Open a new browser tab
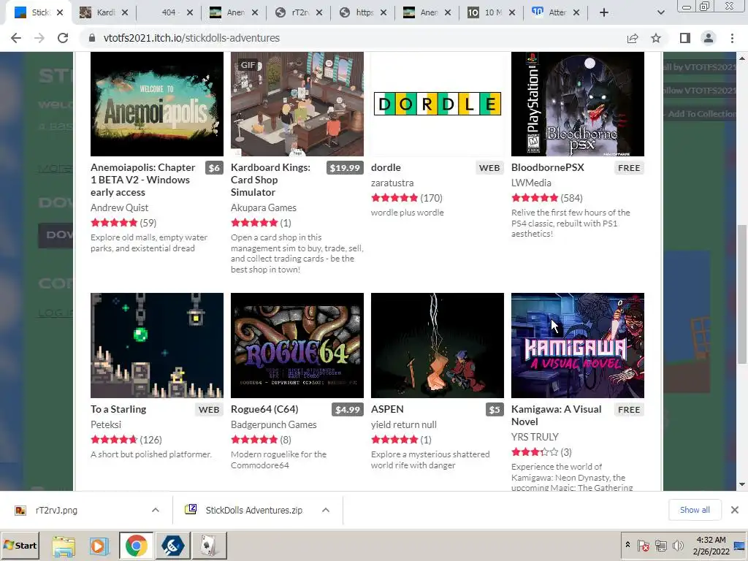Viewport: 748px width, 561px height. pyautogui.click(x=604, y=12)
